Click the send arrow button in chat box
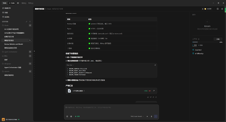The image size is (226, 122). pos(156,116)
